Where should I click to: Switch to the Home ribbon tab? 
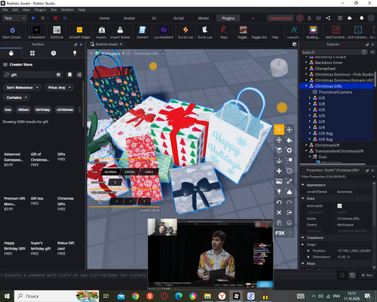[104, 18]
